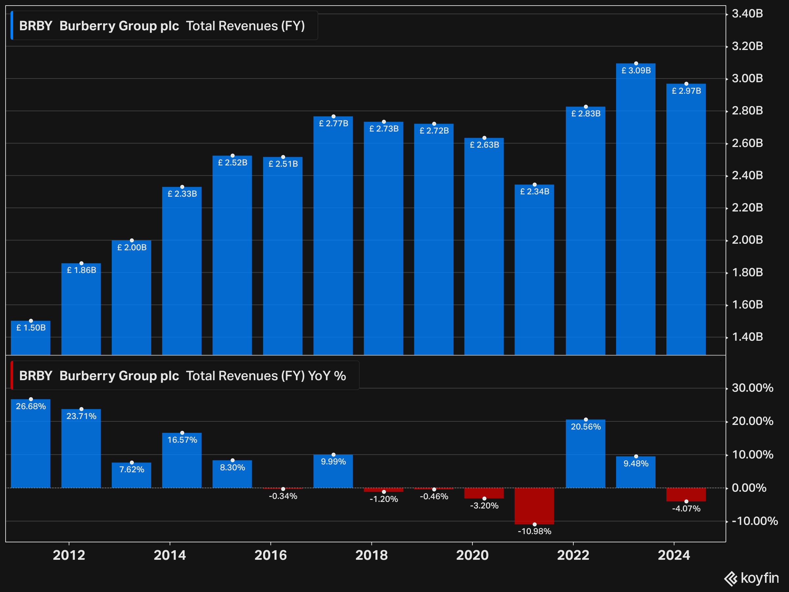
Task: Click the 2014 x-axis label
Action: click(170, 555)
